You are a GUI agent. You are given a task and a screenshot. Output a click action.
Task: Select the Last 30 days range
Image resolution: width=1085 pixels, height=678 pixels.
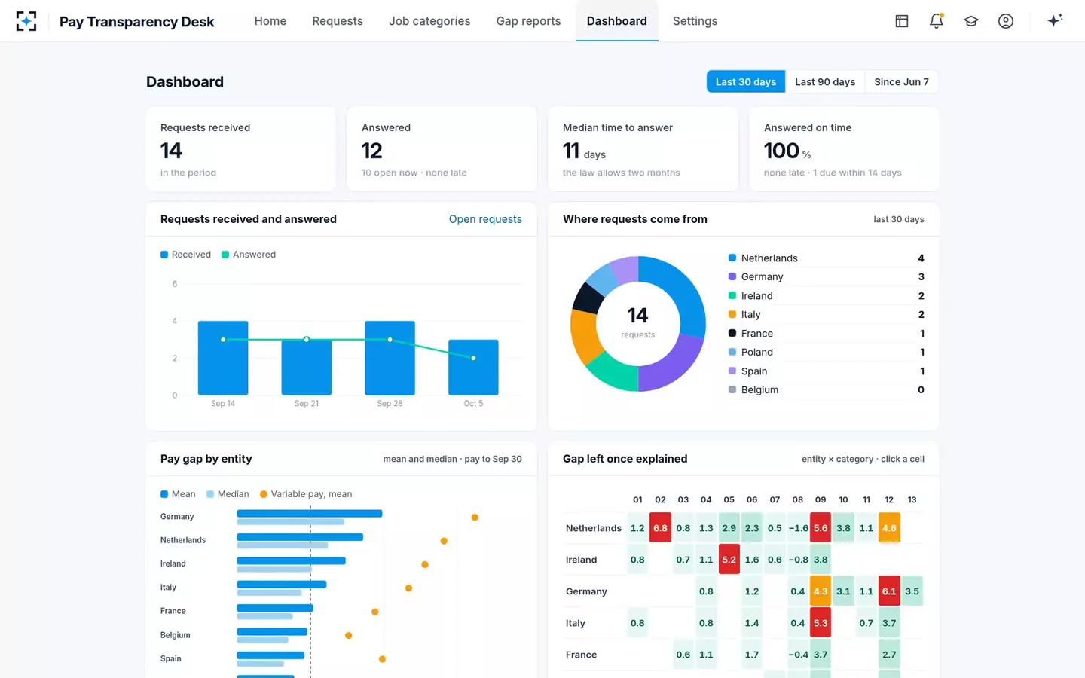746,81
